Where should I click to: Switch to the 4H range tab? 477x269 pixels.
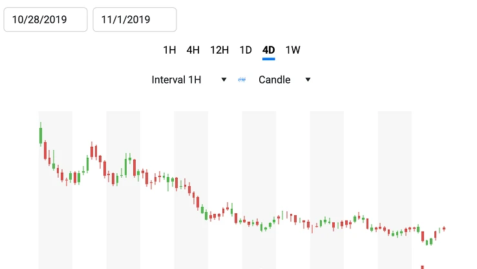(193, 50)
